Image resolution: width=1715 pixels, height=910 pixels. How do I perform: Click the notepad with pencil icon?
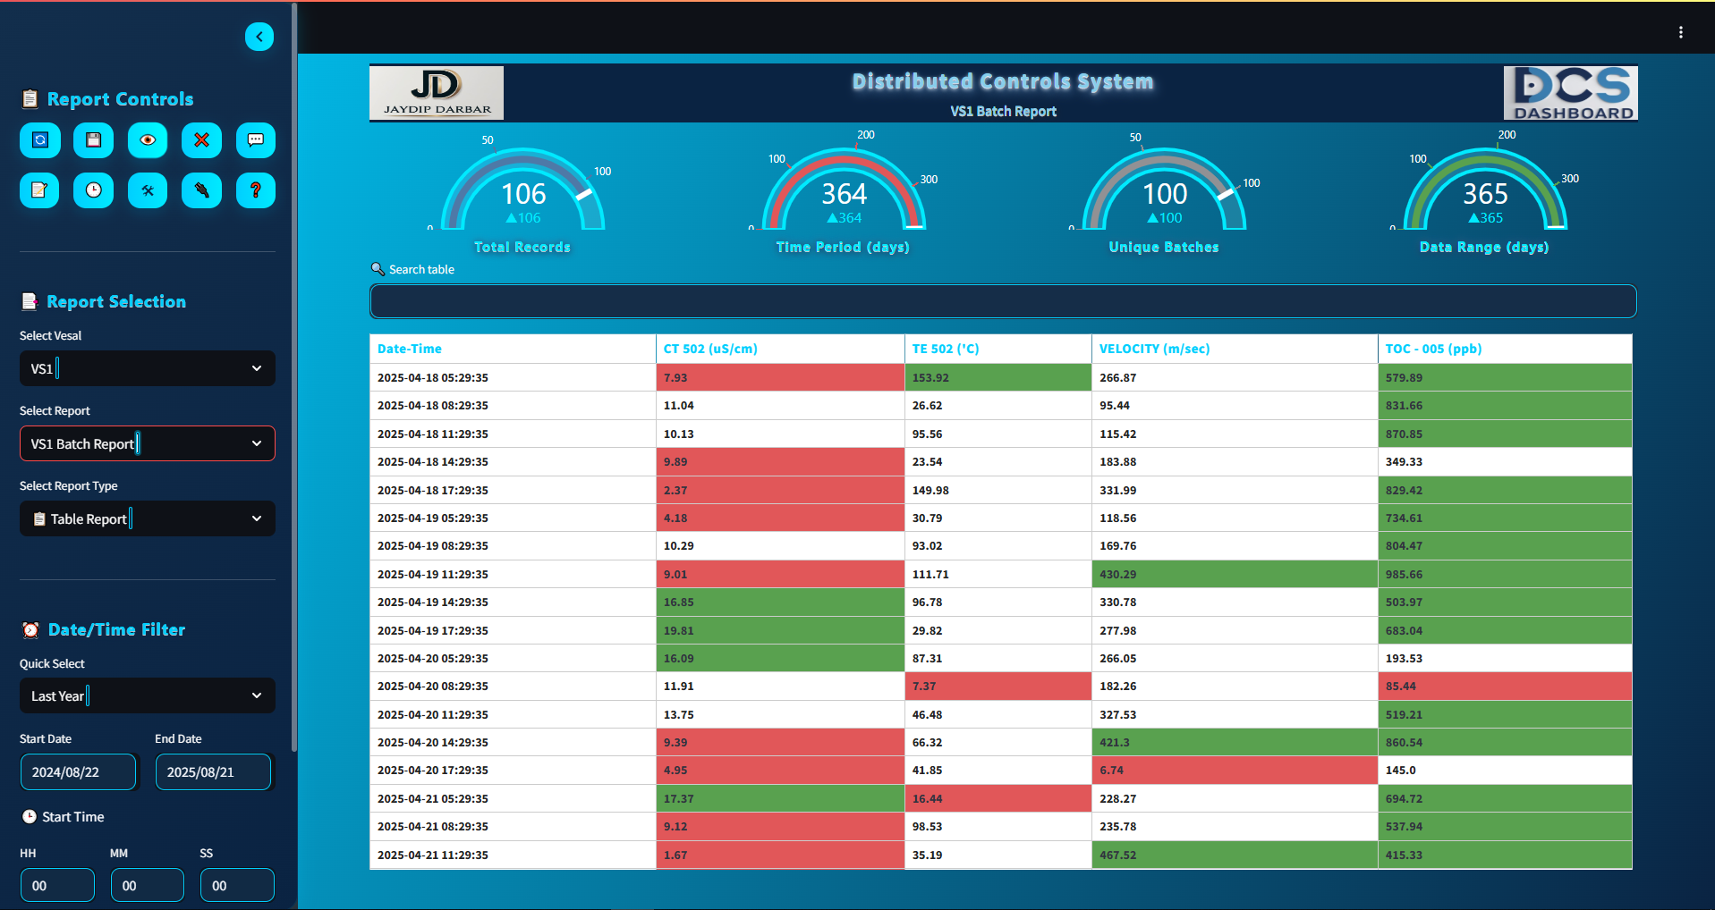click(x=40, y=190)
